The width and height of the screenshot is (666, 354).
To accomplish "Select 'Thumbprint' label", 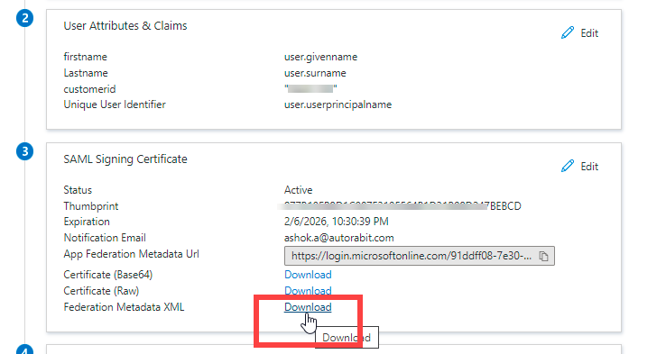I will click(x=91, y=206).
